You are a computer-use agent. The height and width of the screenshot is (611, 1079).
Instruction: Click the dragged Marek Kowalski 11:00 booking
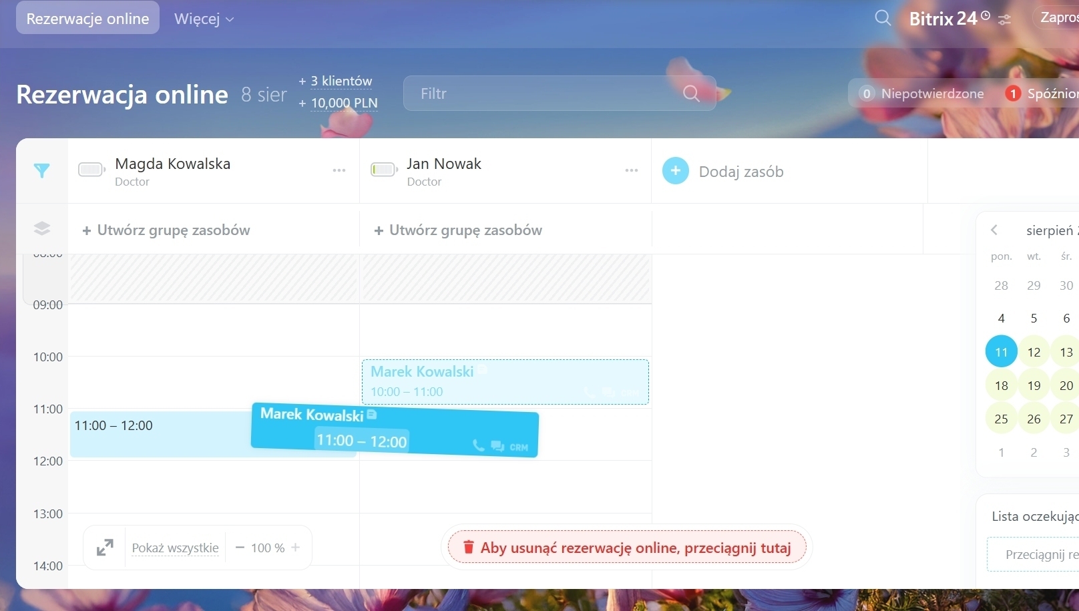395,429
